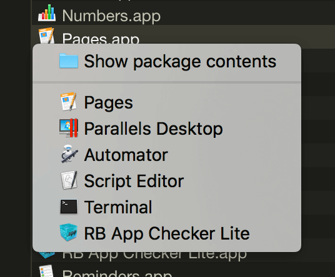
Task: Click the Numbers.app chart icon
Action: tap(47, 13)
